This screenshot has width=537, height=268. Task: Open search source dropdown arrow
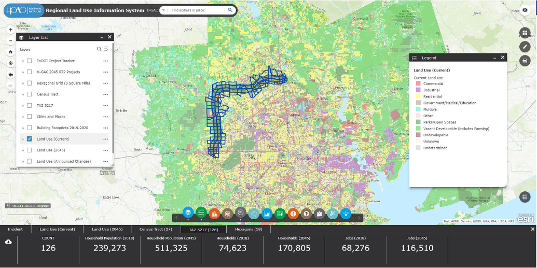tap(163, 10)
